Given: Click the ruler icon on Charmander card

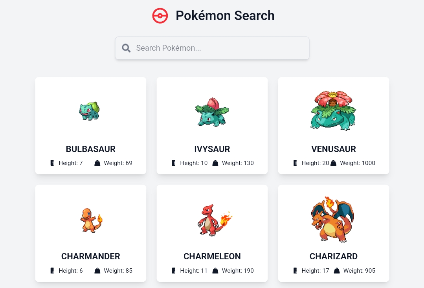Looking at the screenshot, I should click(x=52, y=271).
